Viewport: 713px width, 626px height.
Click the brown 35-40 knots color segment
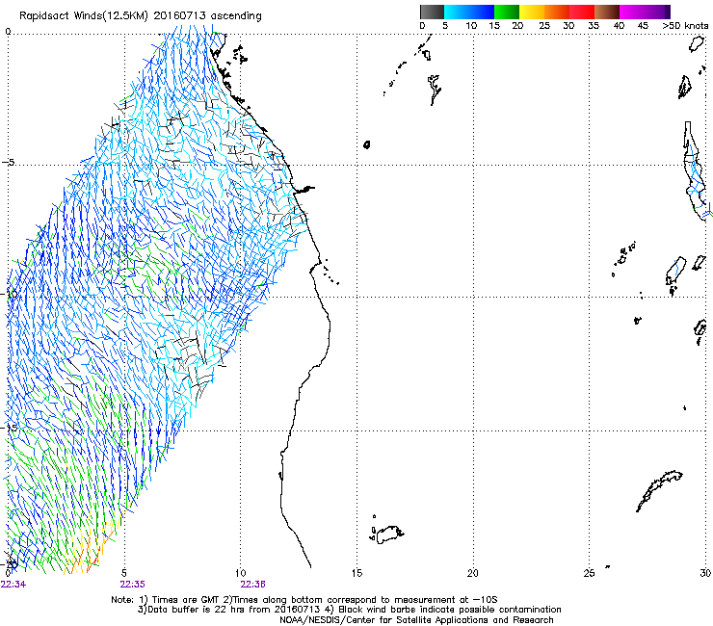coord(607,12)
